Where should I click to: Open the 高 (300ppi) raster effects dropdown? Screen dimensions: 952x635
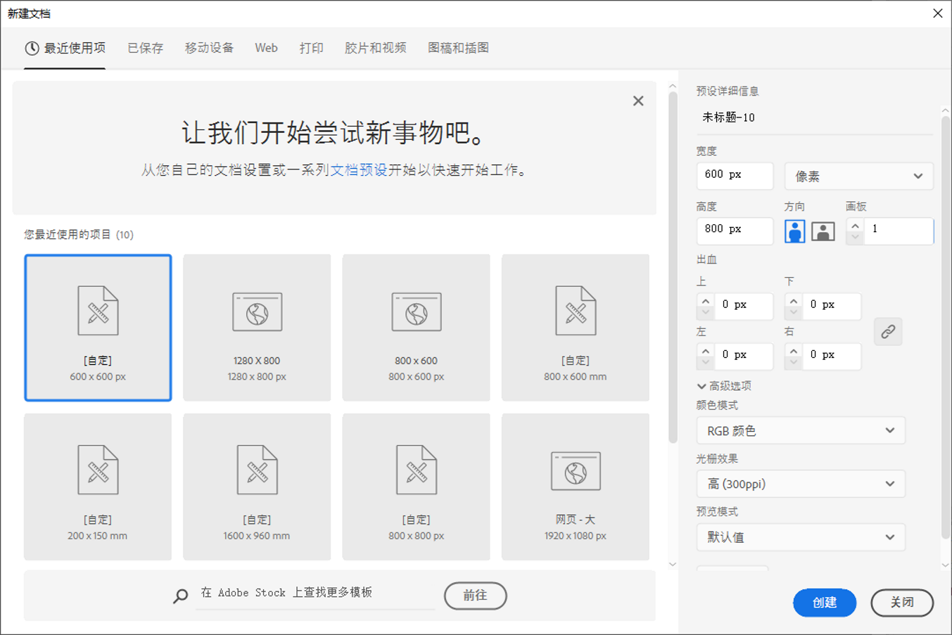click(x=801, y=484)
